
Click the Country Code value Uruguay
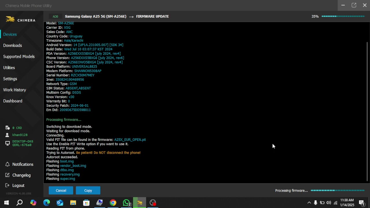(76, 36)
